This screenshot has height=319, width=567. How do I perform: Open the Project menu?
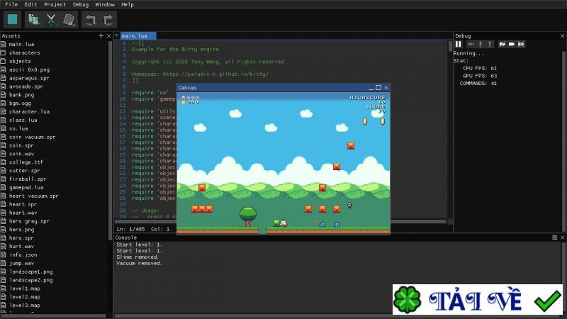[x=55, y=4]
